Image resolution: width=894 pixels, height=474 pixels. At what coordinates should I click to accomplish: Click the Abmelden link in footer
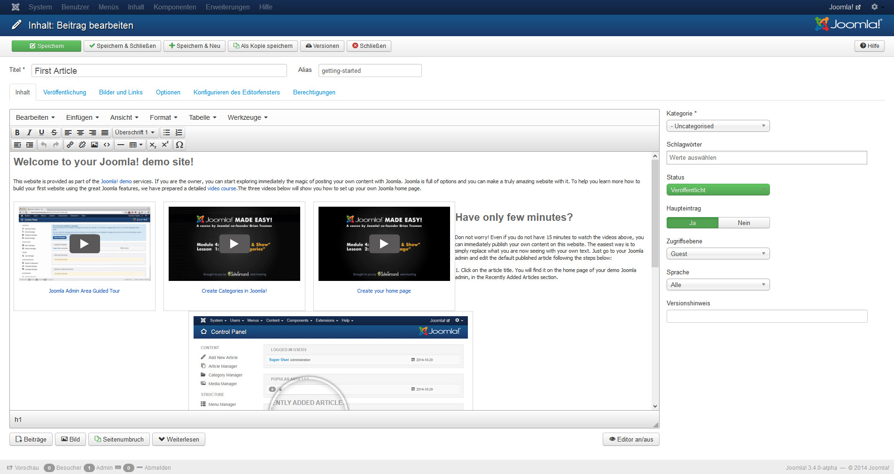click(x=158, y=467)
